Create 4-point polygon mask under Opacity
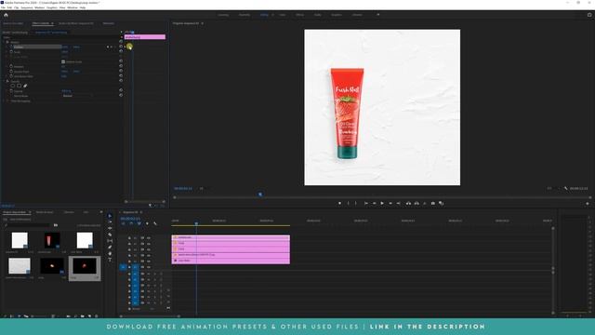The height and width of the screenshot is (335, 595). (x=19, y=86)
